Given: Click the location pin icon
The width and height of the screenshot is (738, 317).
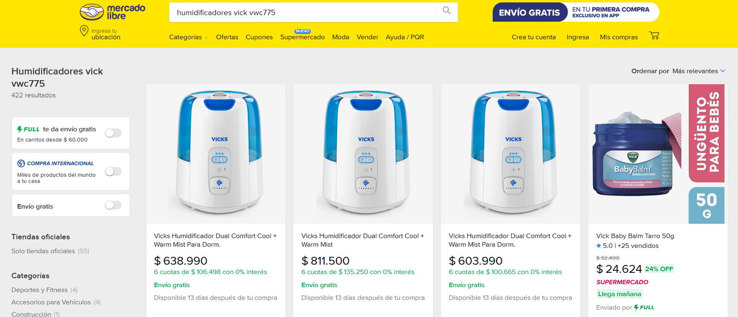Looking at the screenshot, I should (84, 31).
